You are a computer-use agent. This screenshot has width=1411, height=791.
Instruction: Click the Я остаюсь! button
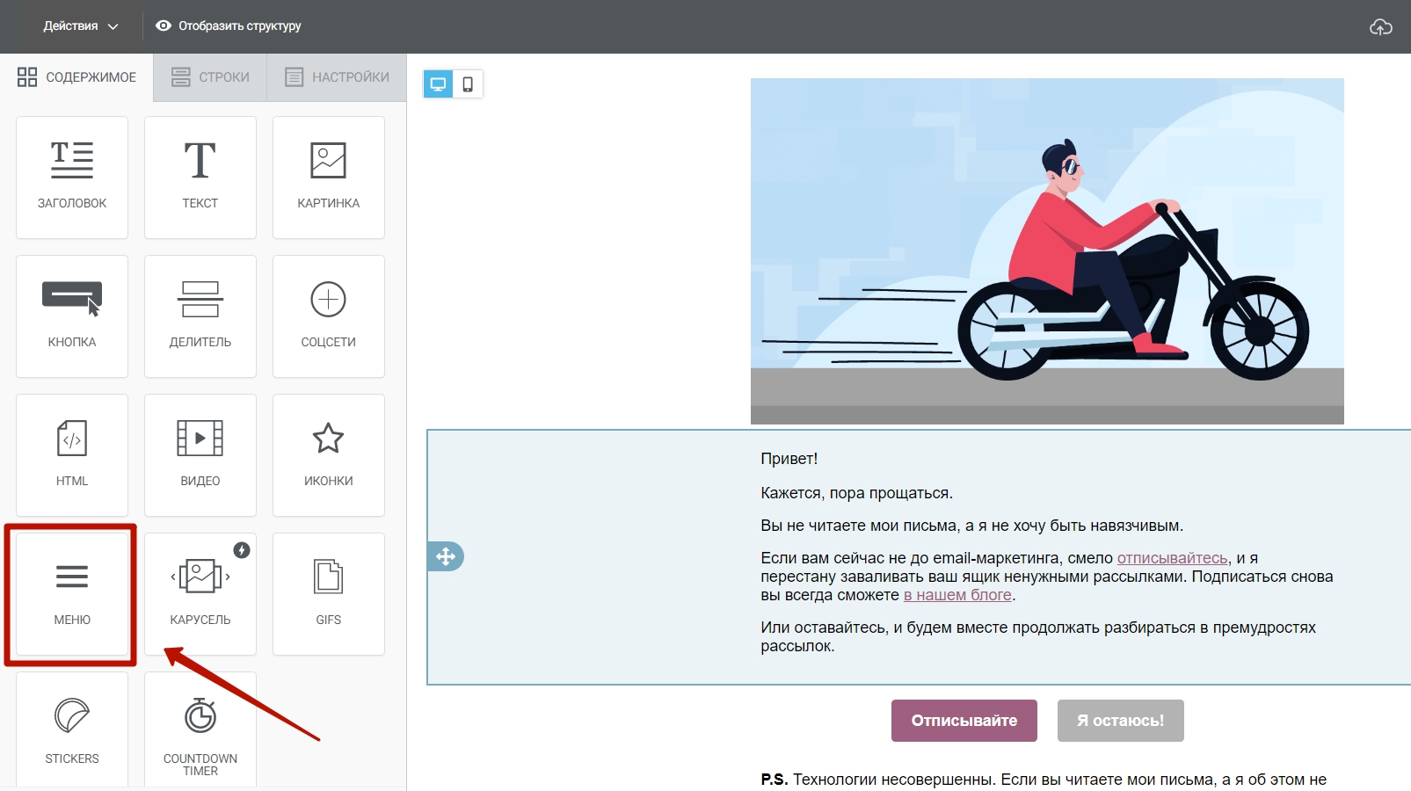coord(1121,721)
